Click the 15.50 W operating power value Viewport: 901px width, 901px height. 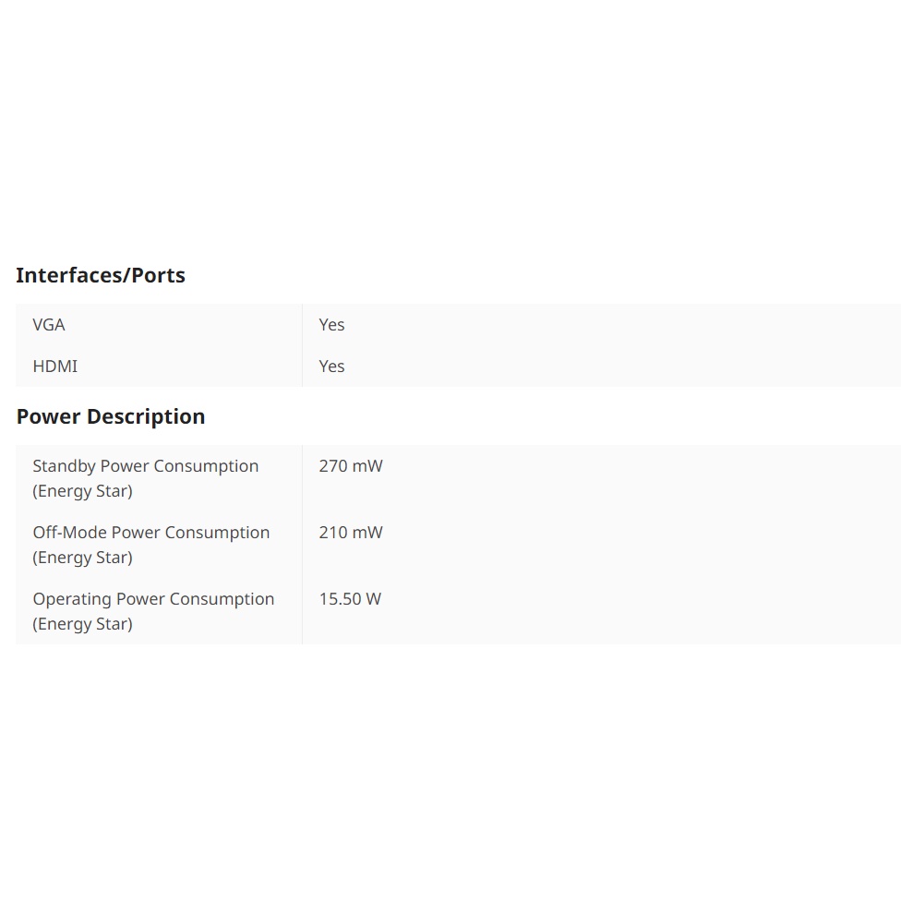pos(350,599)
